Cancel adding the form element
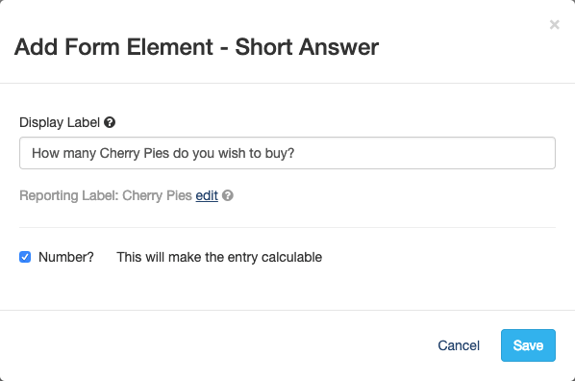575x381 pixels. coord(459,345)
